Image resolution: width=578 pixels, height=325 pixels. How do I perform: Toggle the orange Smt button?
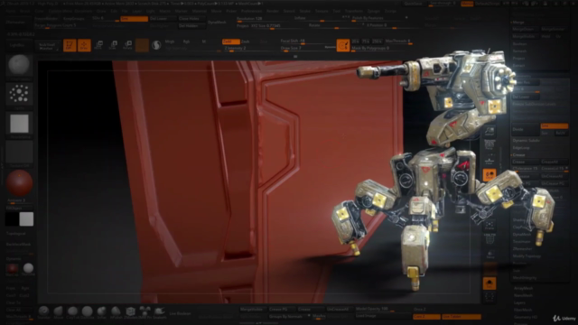[x=135, y=18]
